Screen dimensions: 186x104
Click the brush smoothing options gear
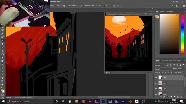(100, 5)
